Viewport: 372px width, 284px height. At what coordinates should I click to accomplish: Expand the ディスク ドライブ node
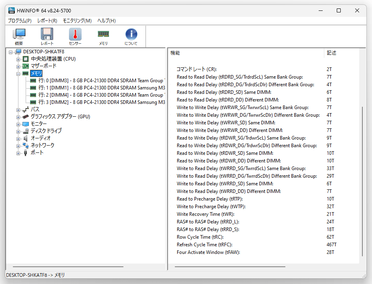click(18, 132)
